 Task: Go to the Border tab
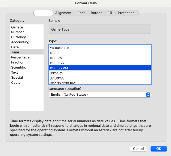pos(96,13)
